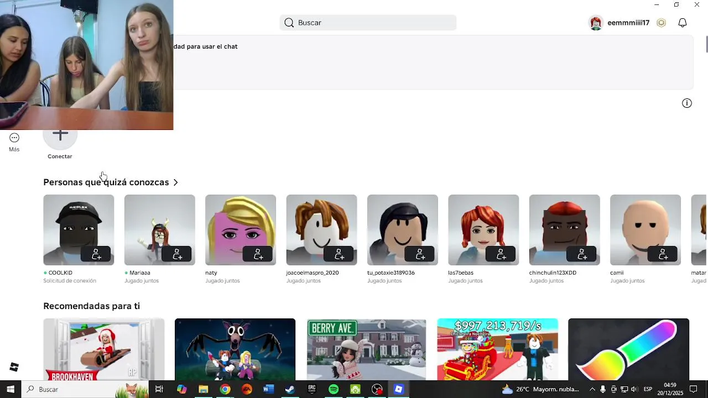Open the Berry Ave. game thumbnail

point(366,349)
